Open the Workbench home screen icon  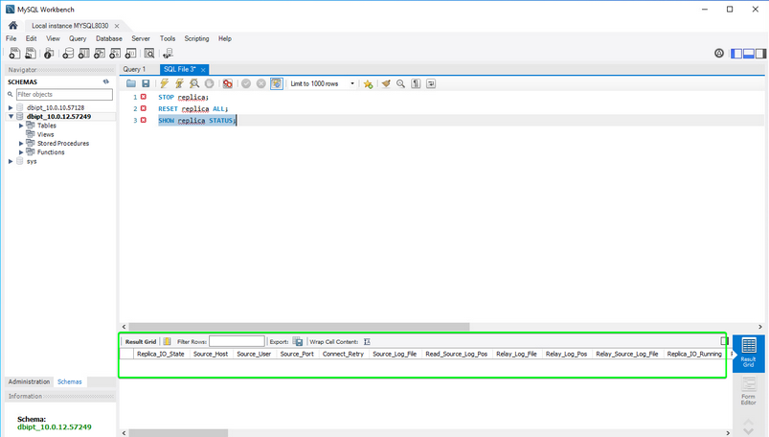(x=13, y=26)
